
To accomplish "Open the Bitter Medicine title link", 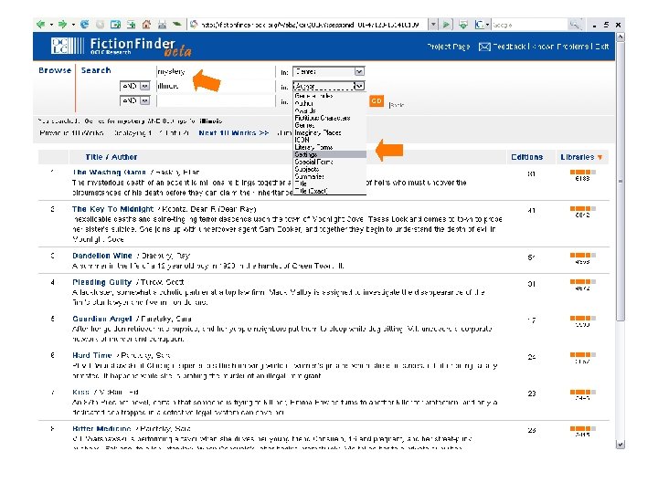I will (x=101, y=429).
